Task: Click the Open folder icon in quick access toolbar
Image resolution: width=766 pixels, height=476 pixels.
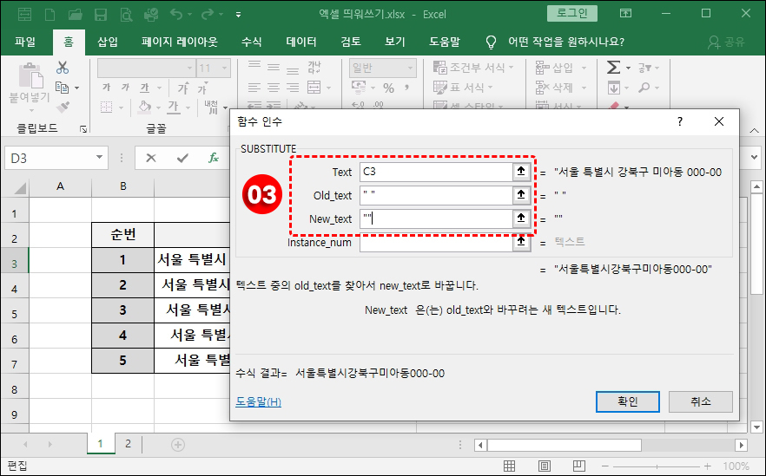Action: (75, 14)
